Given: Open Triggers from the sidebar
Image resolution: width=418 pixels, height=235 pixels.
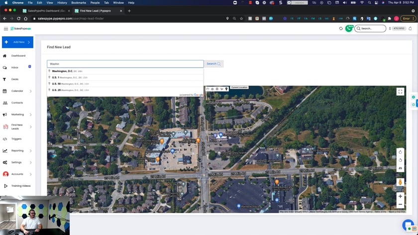Looking at the screenshot, I should pos(16,139).
